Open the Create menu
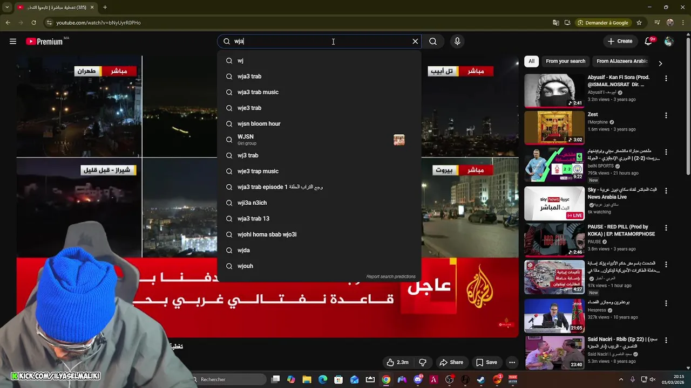 619,41
